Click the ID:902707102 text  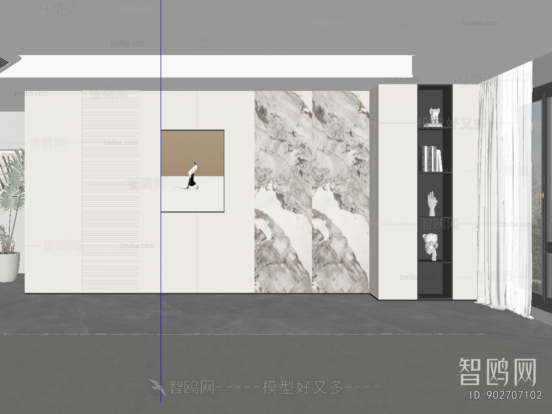tap(506, 395)
